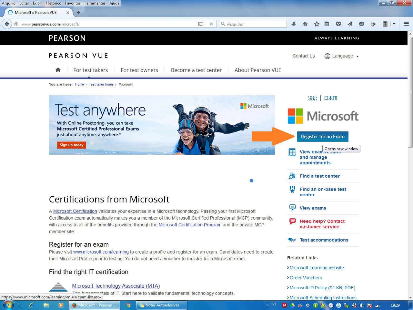Click the globe icon beside Language
The width and height of the screenshot is (413, 310).
click(327, 56)
